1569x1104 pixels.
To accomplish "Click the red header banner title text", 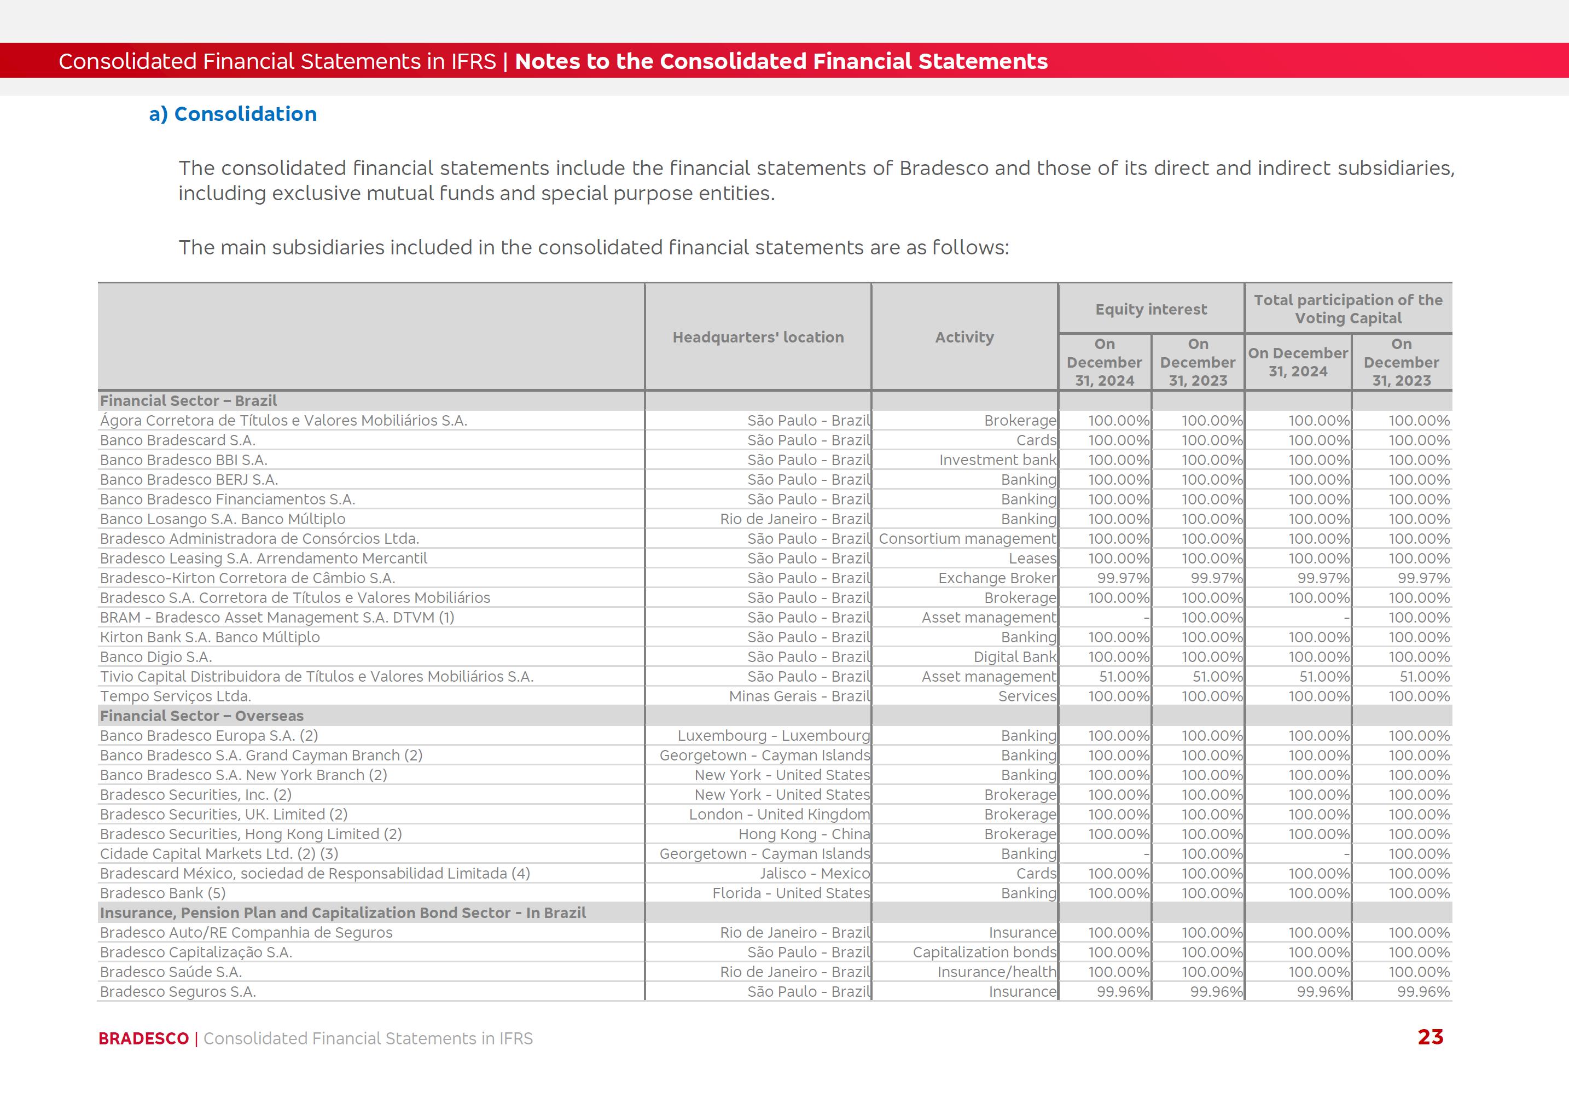I will [552, 61].
